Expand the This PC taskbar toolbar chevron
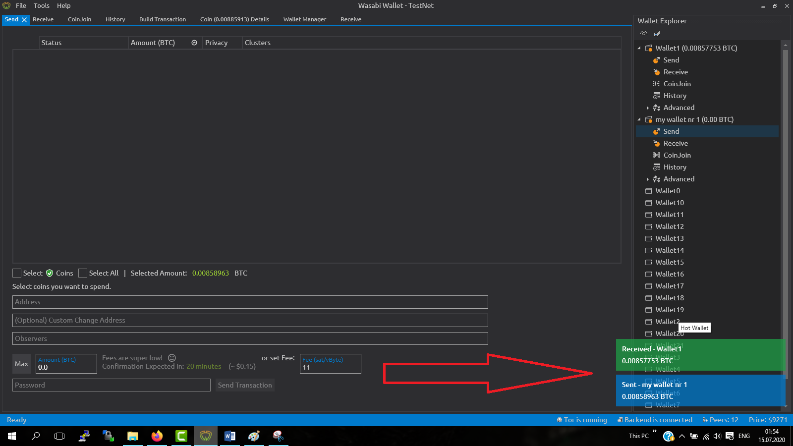793x446 pixels. point(655,431)
